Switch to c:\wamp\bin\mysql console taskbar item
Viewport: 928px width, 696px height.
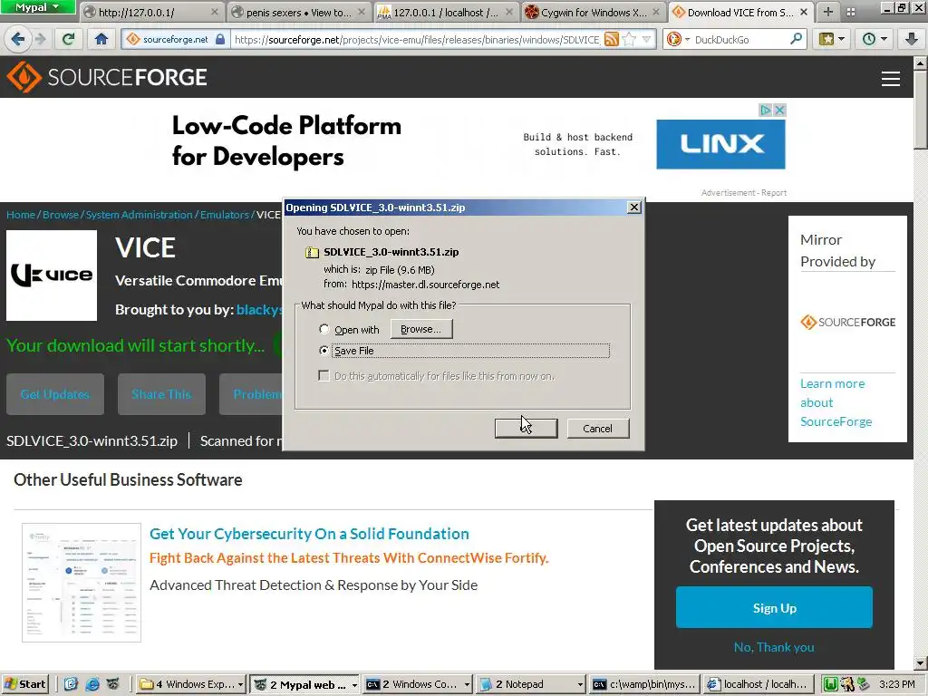click(644, 685)
